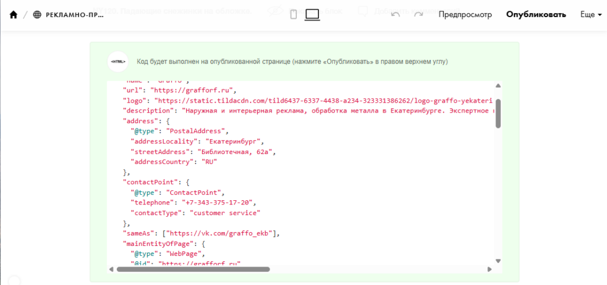Click the round HTML block icon
Image resolution: width=607 pixels, height=285 pixels.
(118, 62)
